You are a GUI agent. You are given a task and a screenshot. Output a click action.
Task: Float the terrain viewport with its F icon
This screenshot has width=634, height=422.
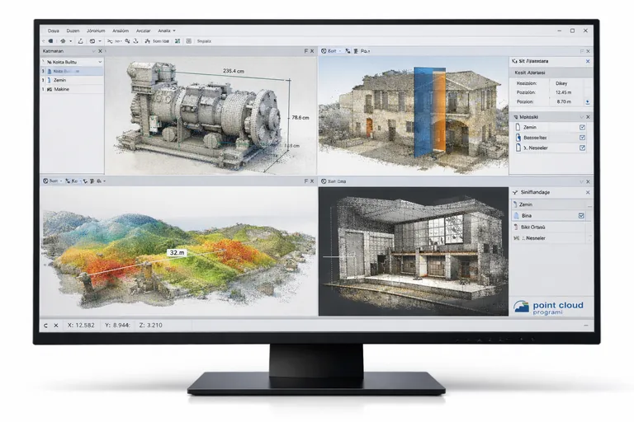(x=305, y=181)
